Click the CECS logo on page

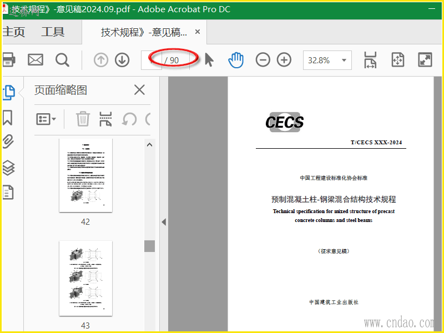click(x=284, y=122)
